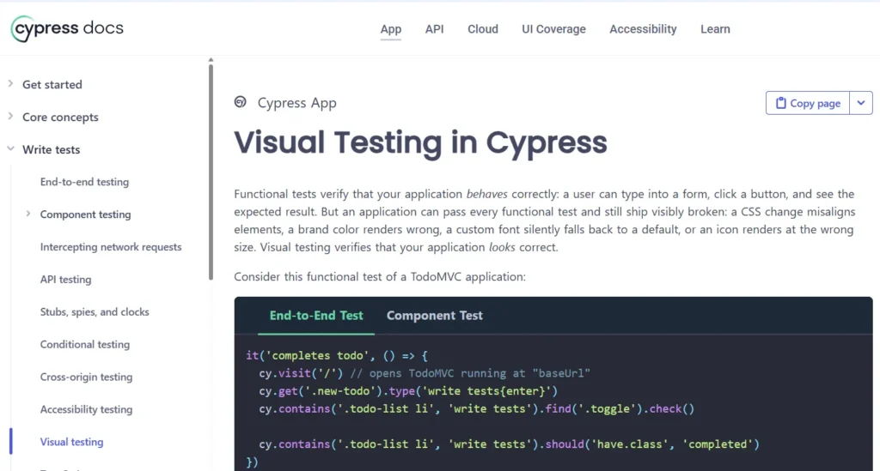Click the code line ending with .check()
The image size is (880, 471).
pos(476,409)
